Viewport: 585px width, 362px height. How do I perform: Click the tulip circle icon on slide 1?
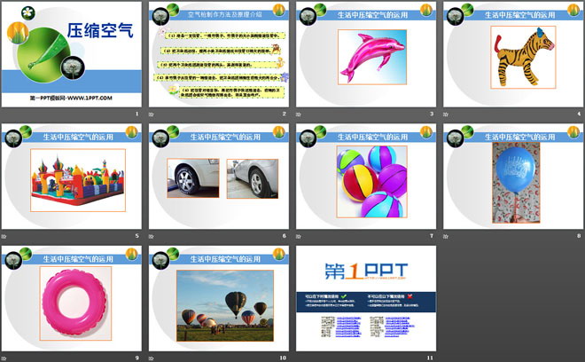(17, 34)
